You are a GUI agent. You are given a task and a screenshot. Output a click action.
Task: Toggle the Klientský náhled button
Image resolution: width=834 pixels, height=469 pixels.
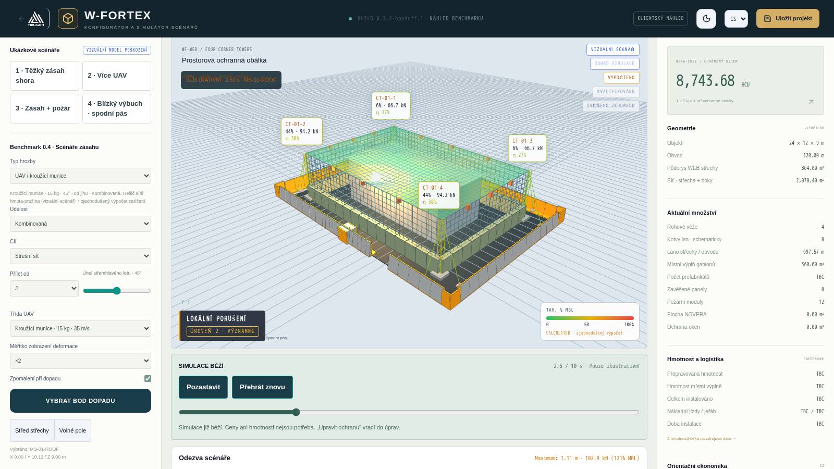[x=660, y=18]
